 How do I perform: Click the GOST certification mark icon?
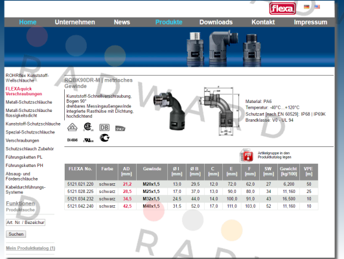coord(104,138)
